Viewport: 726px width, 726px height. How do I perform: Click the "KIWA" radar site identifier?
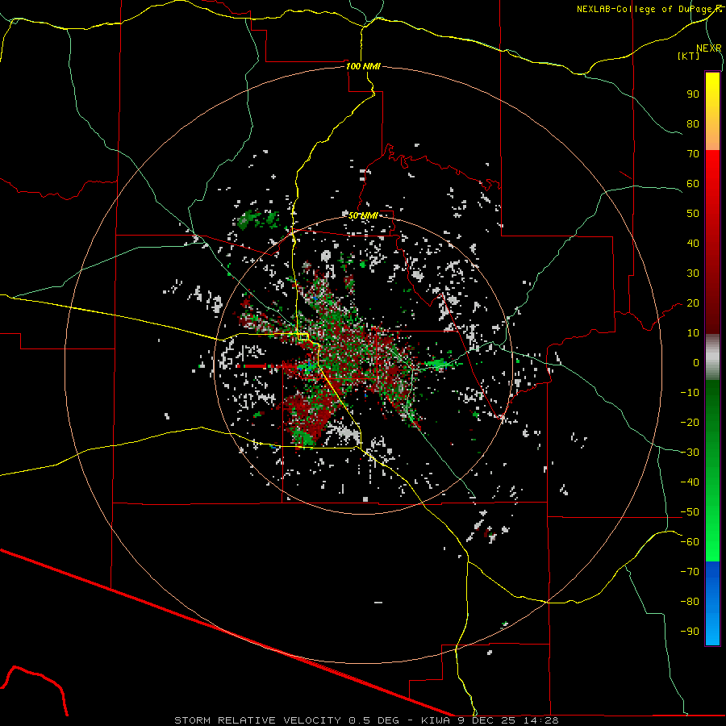pyautogui.click(x=436, y=720)
